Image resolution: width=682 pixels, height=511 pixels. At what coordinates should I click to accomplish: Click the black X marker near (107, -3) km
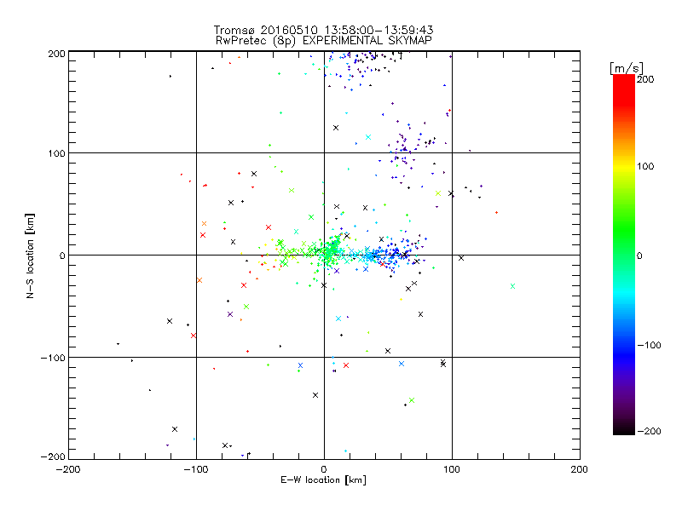pos(461,258)
